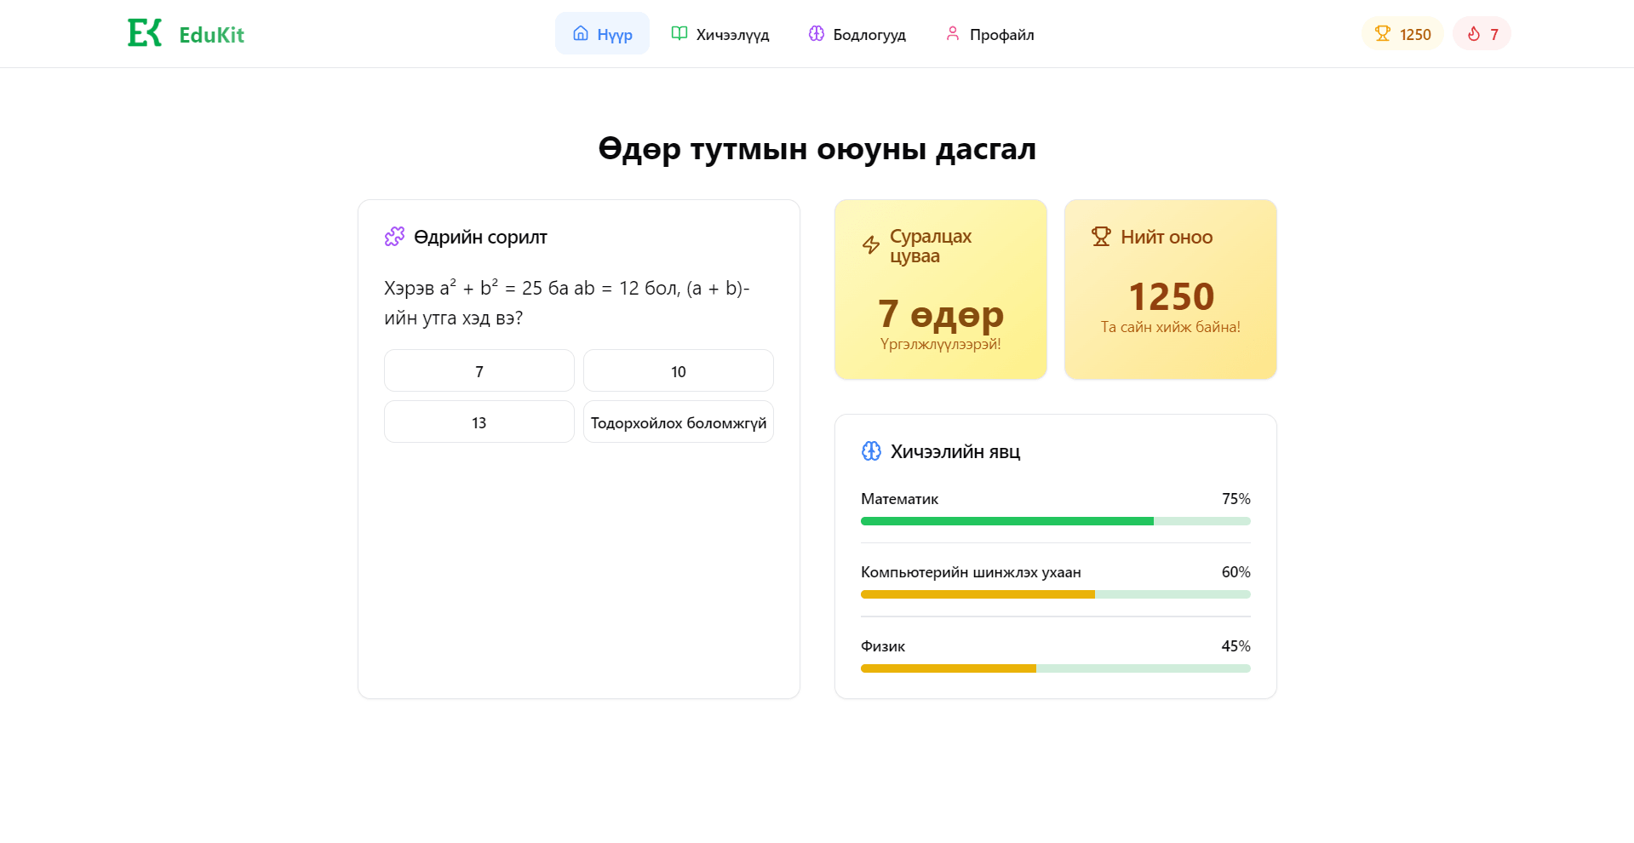The width and height of the screenshot is (1634, 843).
Task: Click the Компьютерийн шинжлэх ухаан progress bar
Action: pos(1056,594)
